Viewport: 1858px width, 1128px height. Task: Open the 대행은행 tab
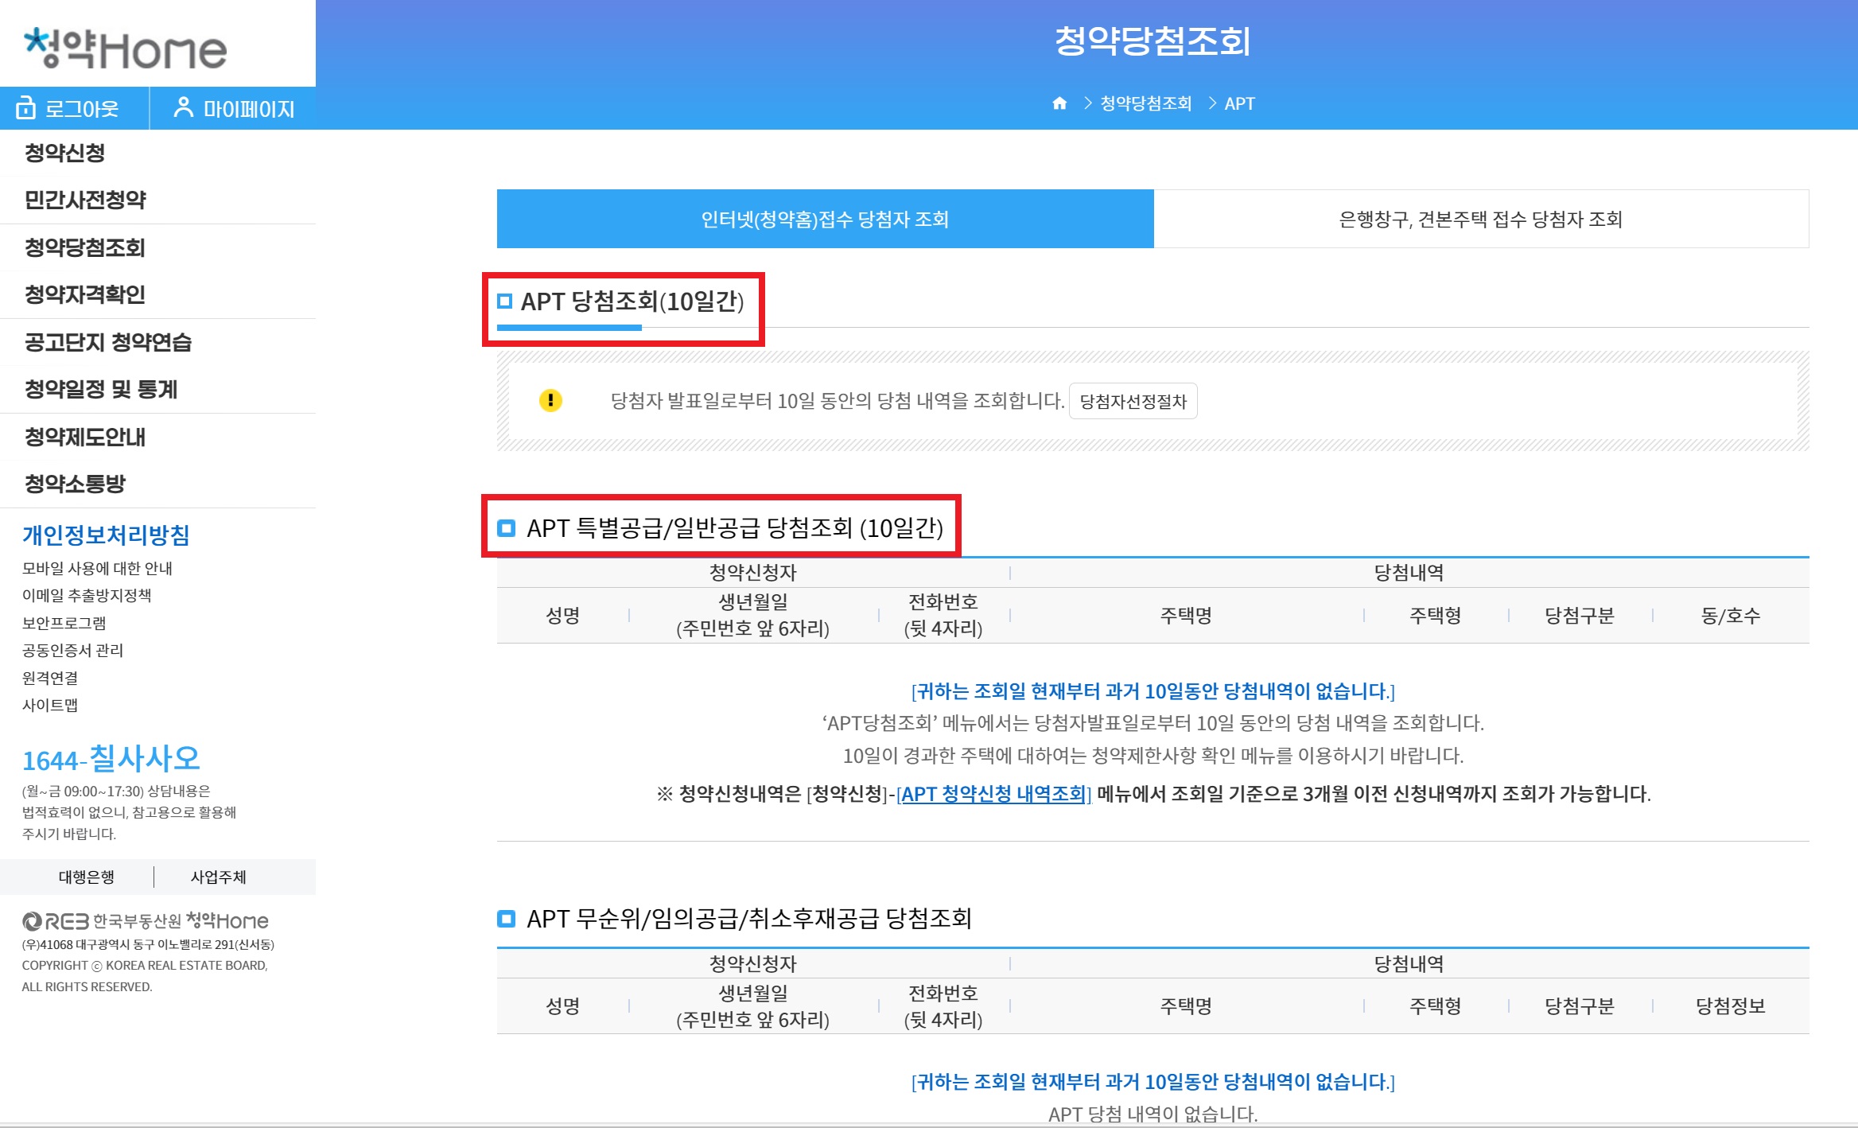click(x=87, y=877)
